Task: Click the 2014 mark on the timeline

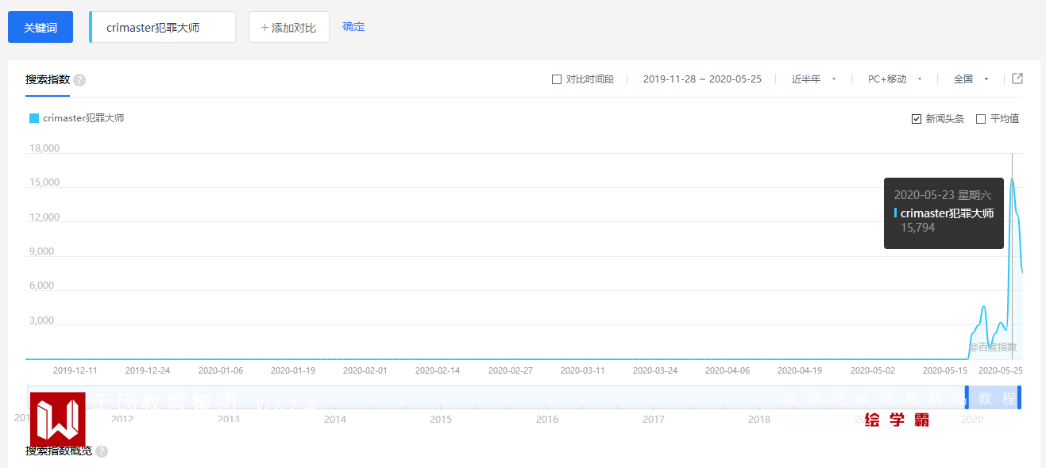Action: [335, 420]
